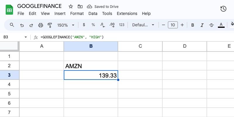Toggle italic formatting
This screenshot has width=234, height=117.
click(202, 25)
